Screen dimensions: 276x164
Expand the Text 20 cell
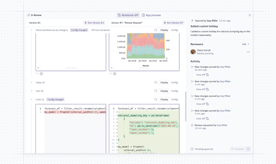pyautogui.click(x=31, y=91)
